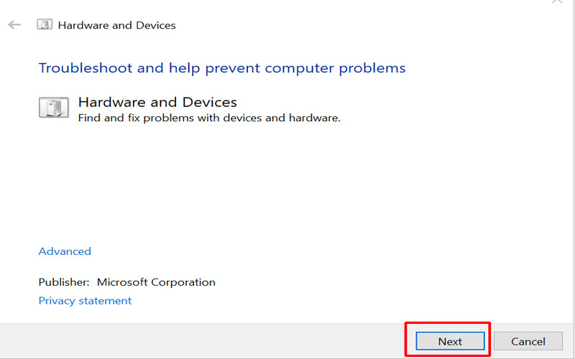Image resolution: width=575 pixels, height=359 pixels.
Task: Click empty title bar area right of title
Action: [x=359, y=25]
